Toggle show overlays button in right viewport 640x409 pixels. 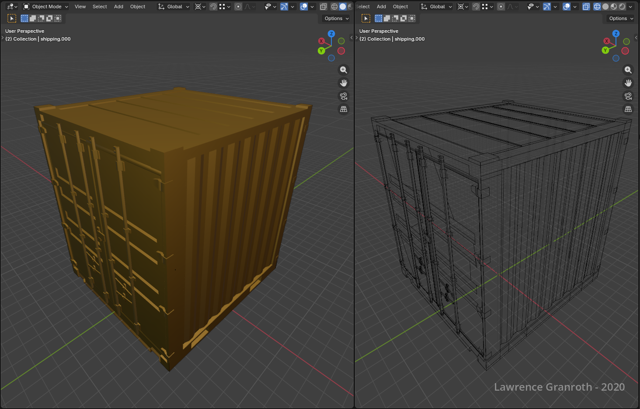tap(567, 7)
